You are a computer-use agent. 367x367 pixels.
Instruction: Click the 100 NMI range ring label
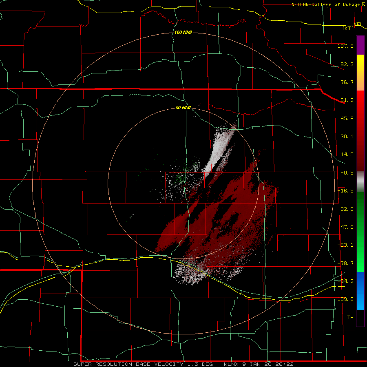click(183, 32)
